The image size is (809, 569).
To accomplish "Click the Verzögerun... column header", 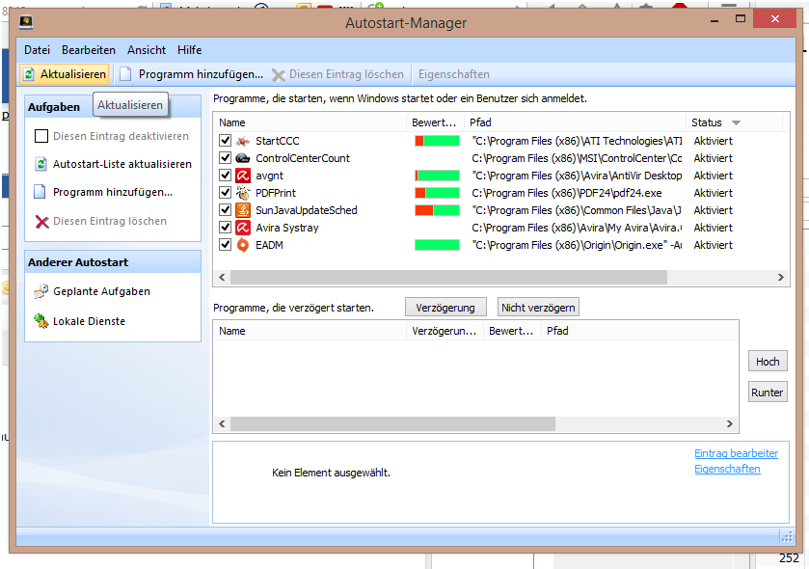I will tap(445, 331).
